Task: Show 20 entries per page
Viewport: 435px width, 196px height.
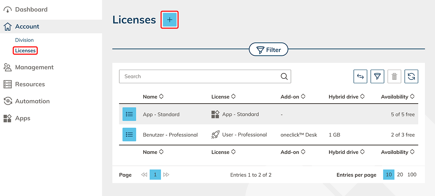Action: pos(400,175)
